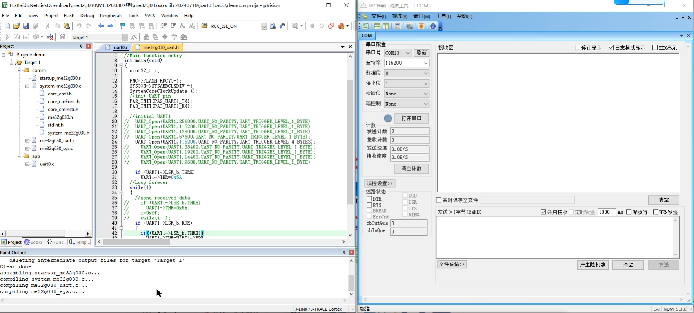The image size is (694, 313).
Task: Tile windows vertically icon in WCH tool
Action: click(386, 26)
